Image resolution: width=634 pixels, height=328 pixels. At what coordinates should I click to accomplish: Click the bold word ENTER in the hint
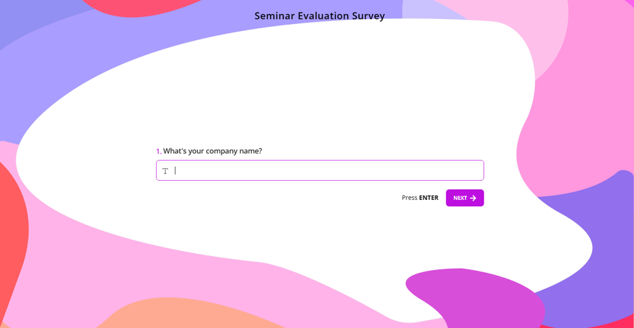[x=429, y=198]
